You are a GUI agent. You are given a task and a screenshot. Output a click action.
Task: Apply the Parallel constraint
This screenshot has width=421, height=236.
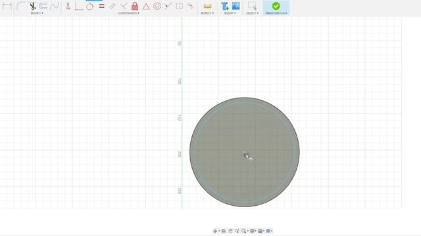point(112,6)
